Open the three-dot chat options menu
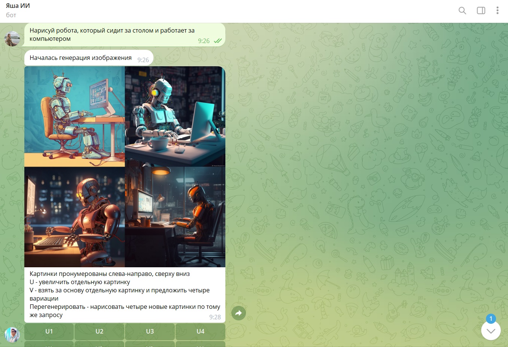 (497, 10)
